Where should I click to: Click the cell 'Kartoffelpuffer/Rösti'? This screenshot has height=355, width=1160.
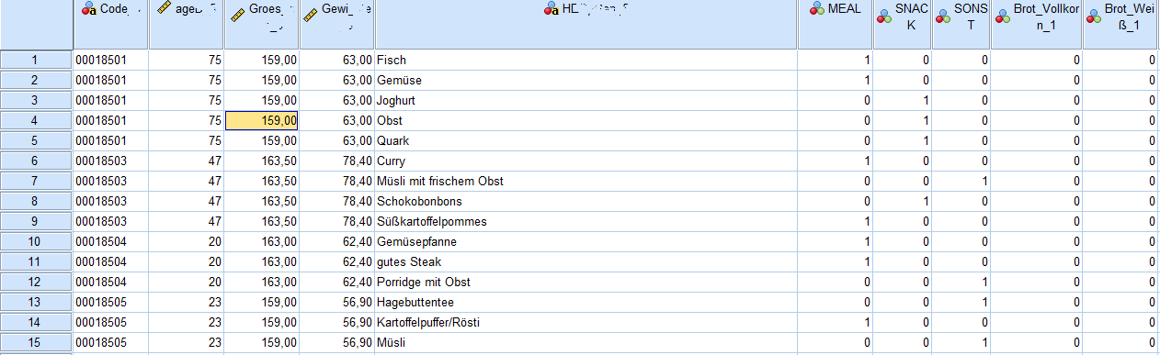[586, 323]
